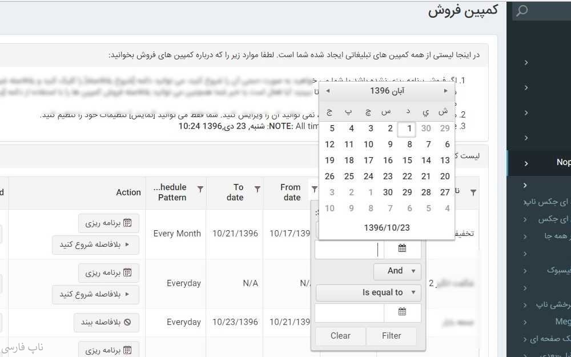Click برنامه ریزی button in the Every Month row
The width and height of the screenshot is (571, 357).
pyautogui.click(x=108, y=223)
